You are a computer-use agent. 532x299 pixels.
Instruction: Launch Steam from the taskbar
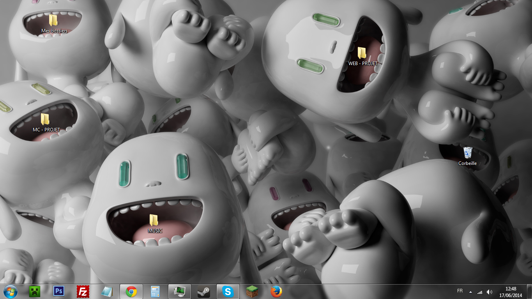click(x=203, y=291)
